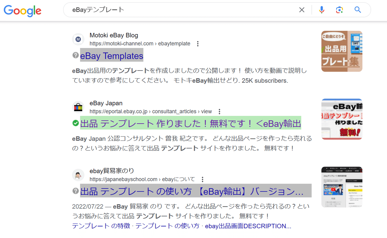Open the options menu beside japanebayschool.com URL
Screen dimensions: 387x238
coord(203,179)
